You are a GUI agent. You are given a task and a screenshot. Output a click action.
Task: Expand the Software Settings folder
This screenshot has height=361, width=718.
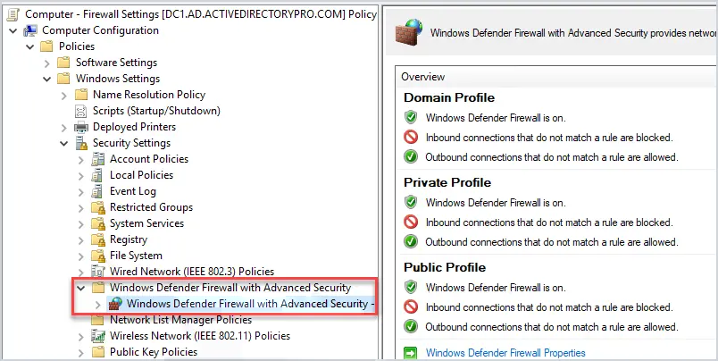[47, 63]
